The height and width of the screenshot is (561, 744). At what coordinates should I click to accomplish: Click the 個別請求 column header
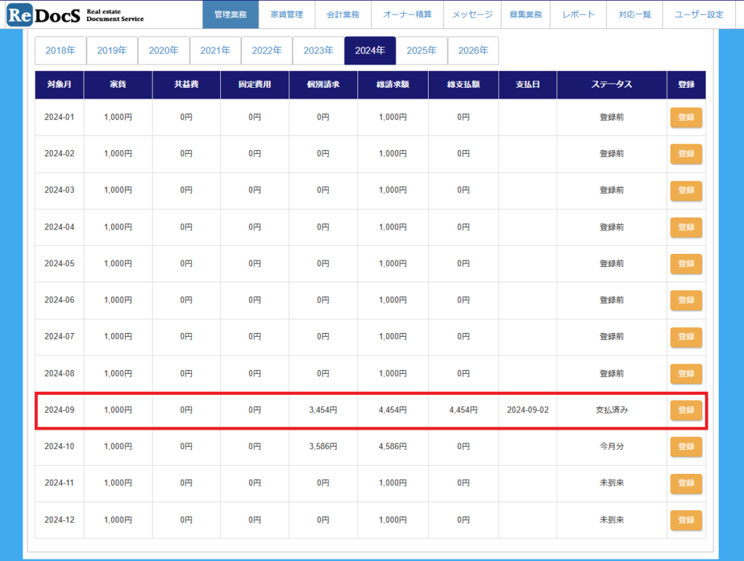click(x=323, y=84)
